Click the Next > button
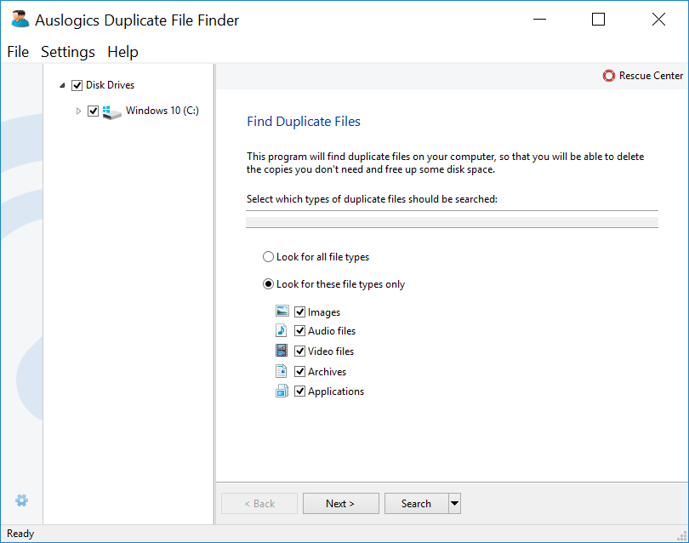The width and height of the screenshot is (689, 543). tap(340, 504)
